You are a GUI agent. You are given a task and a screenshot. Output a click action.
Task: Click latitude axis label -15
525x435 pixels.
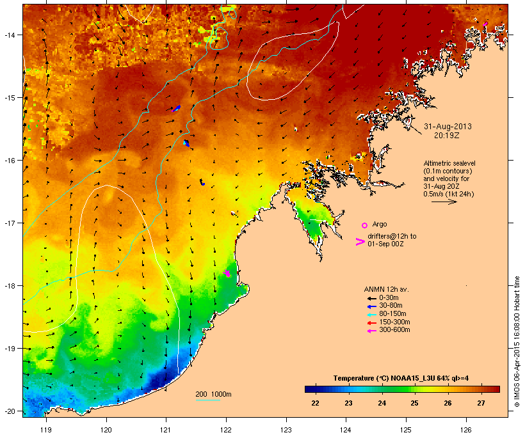[10, 98]
